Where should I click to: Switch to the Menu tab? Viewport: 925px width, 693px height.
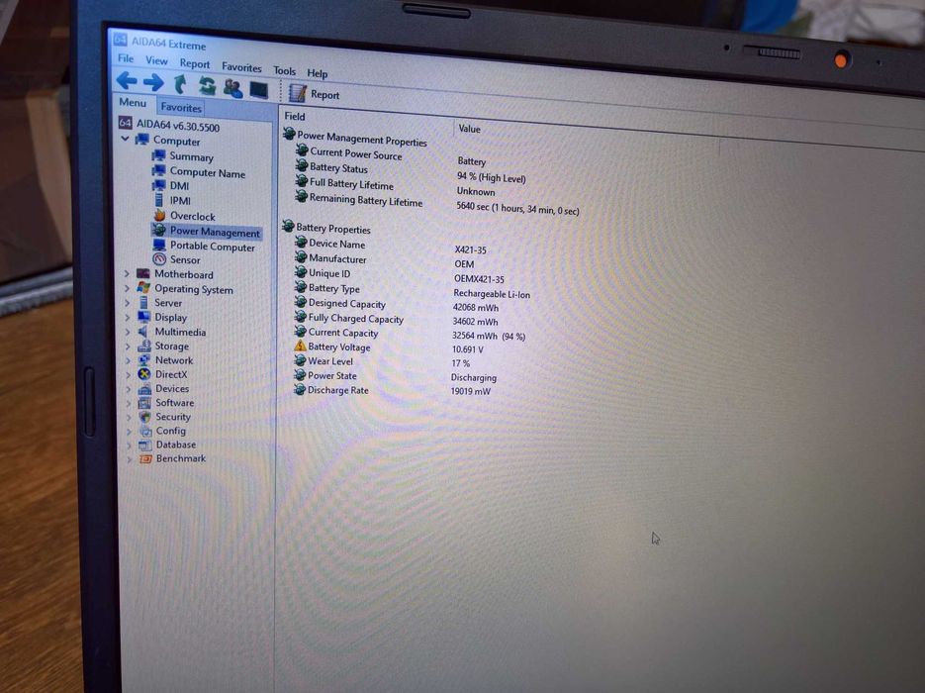coord(133,102)
